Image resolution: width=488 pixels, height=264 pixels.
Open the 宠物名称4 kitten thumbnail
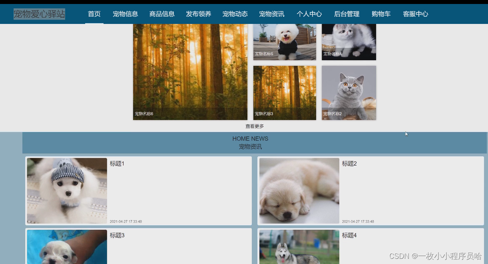tap(349, 42)
